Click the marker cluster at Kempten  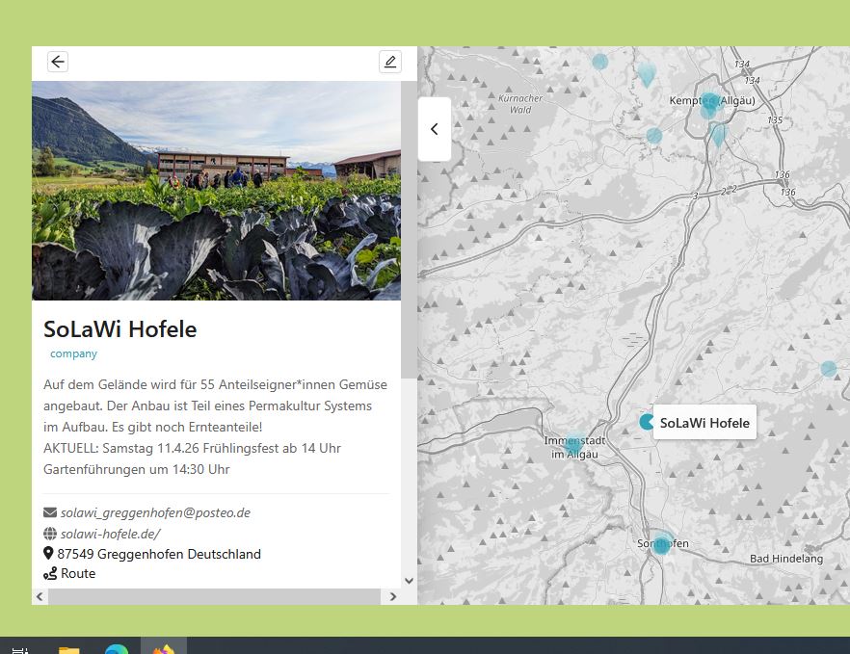(710, 102)
